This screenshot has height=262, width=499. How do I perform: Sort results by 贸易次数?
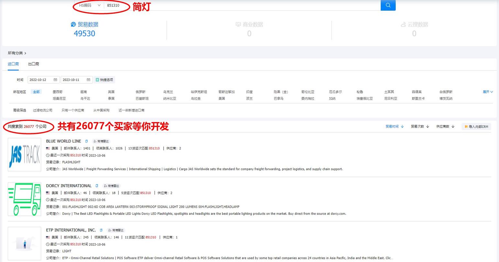click(x=420, y=126)
